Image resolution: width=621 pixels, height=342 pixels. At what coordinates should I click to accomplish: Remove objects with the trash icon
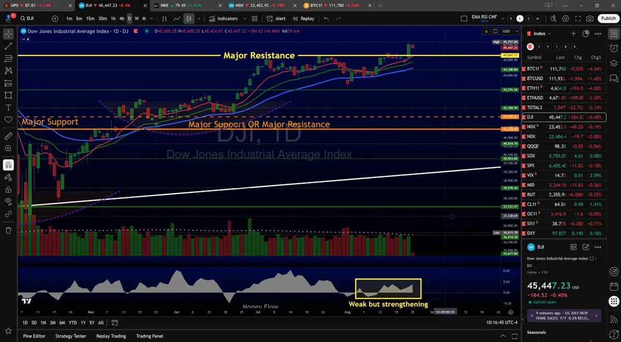pos(8,230)
